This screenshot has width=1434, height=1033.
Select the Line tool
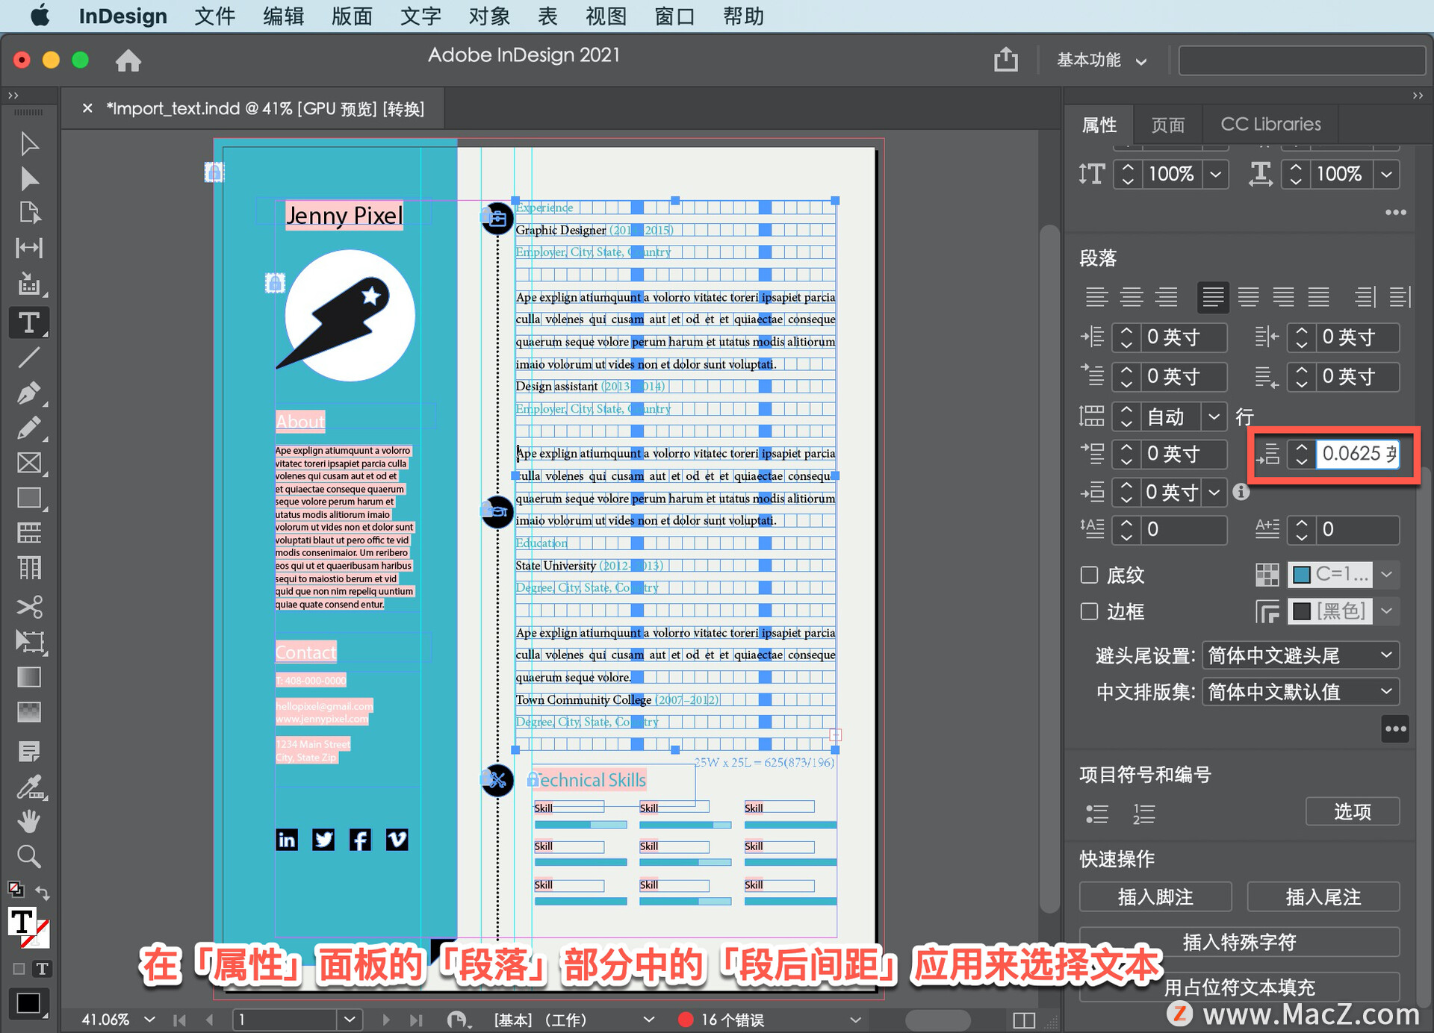(x=28, y=358)
